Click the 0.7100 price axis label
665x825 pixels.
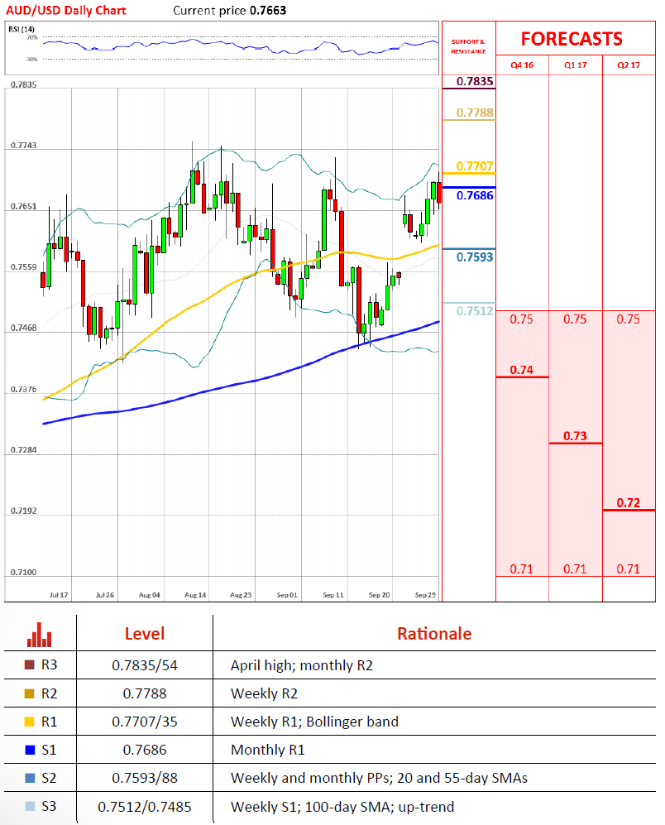pyautogui.click(x=24, y=573)
